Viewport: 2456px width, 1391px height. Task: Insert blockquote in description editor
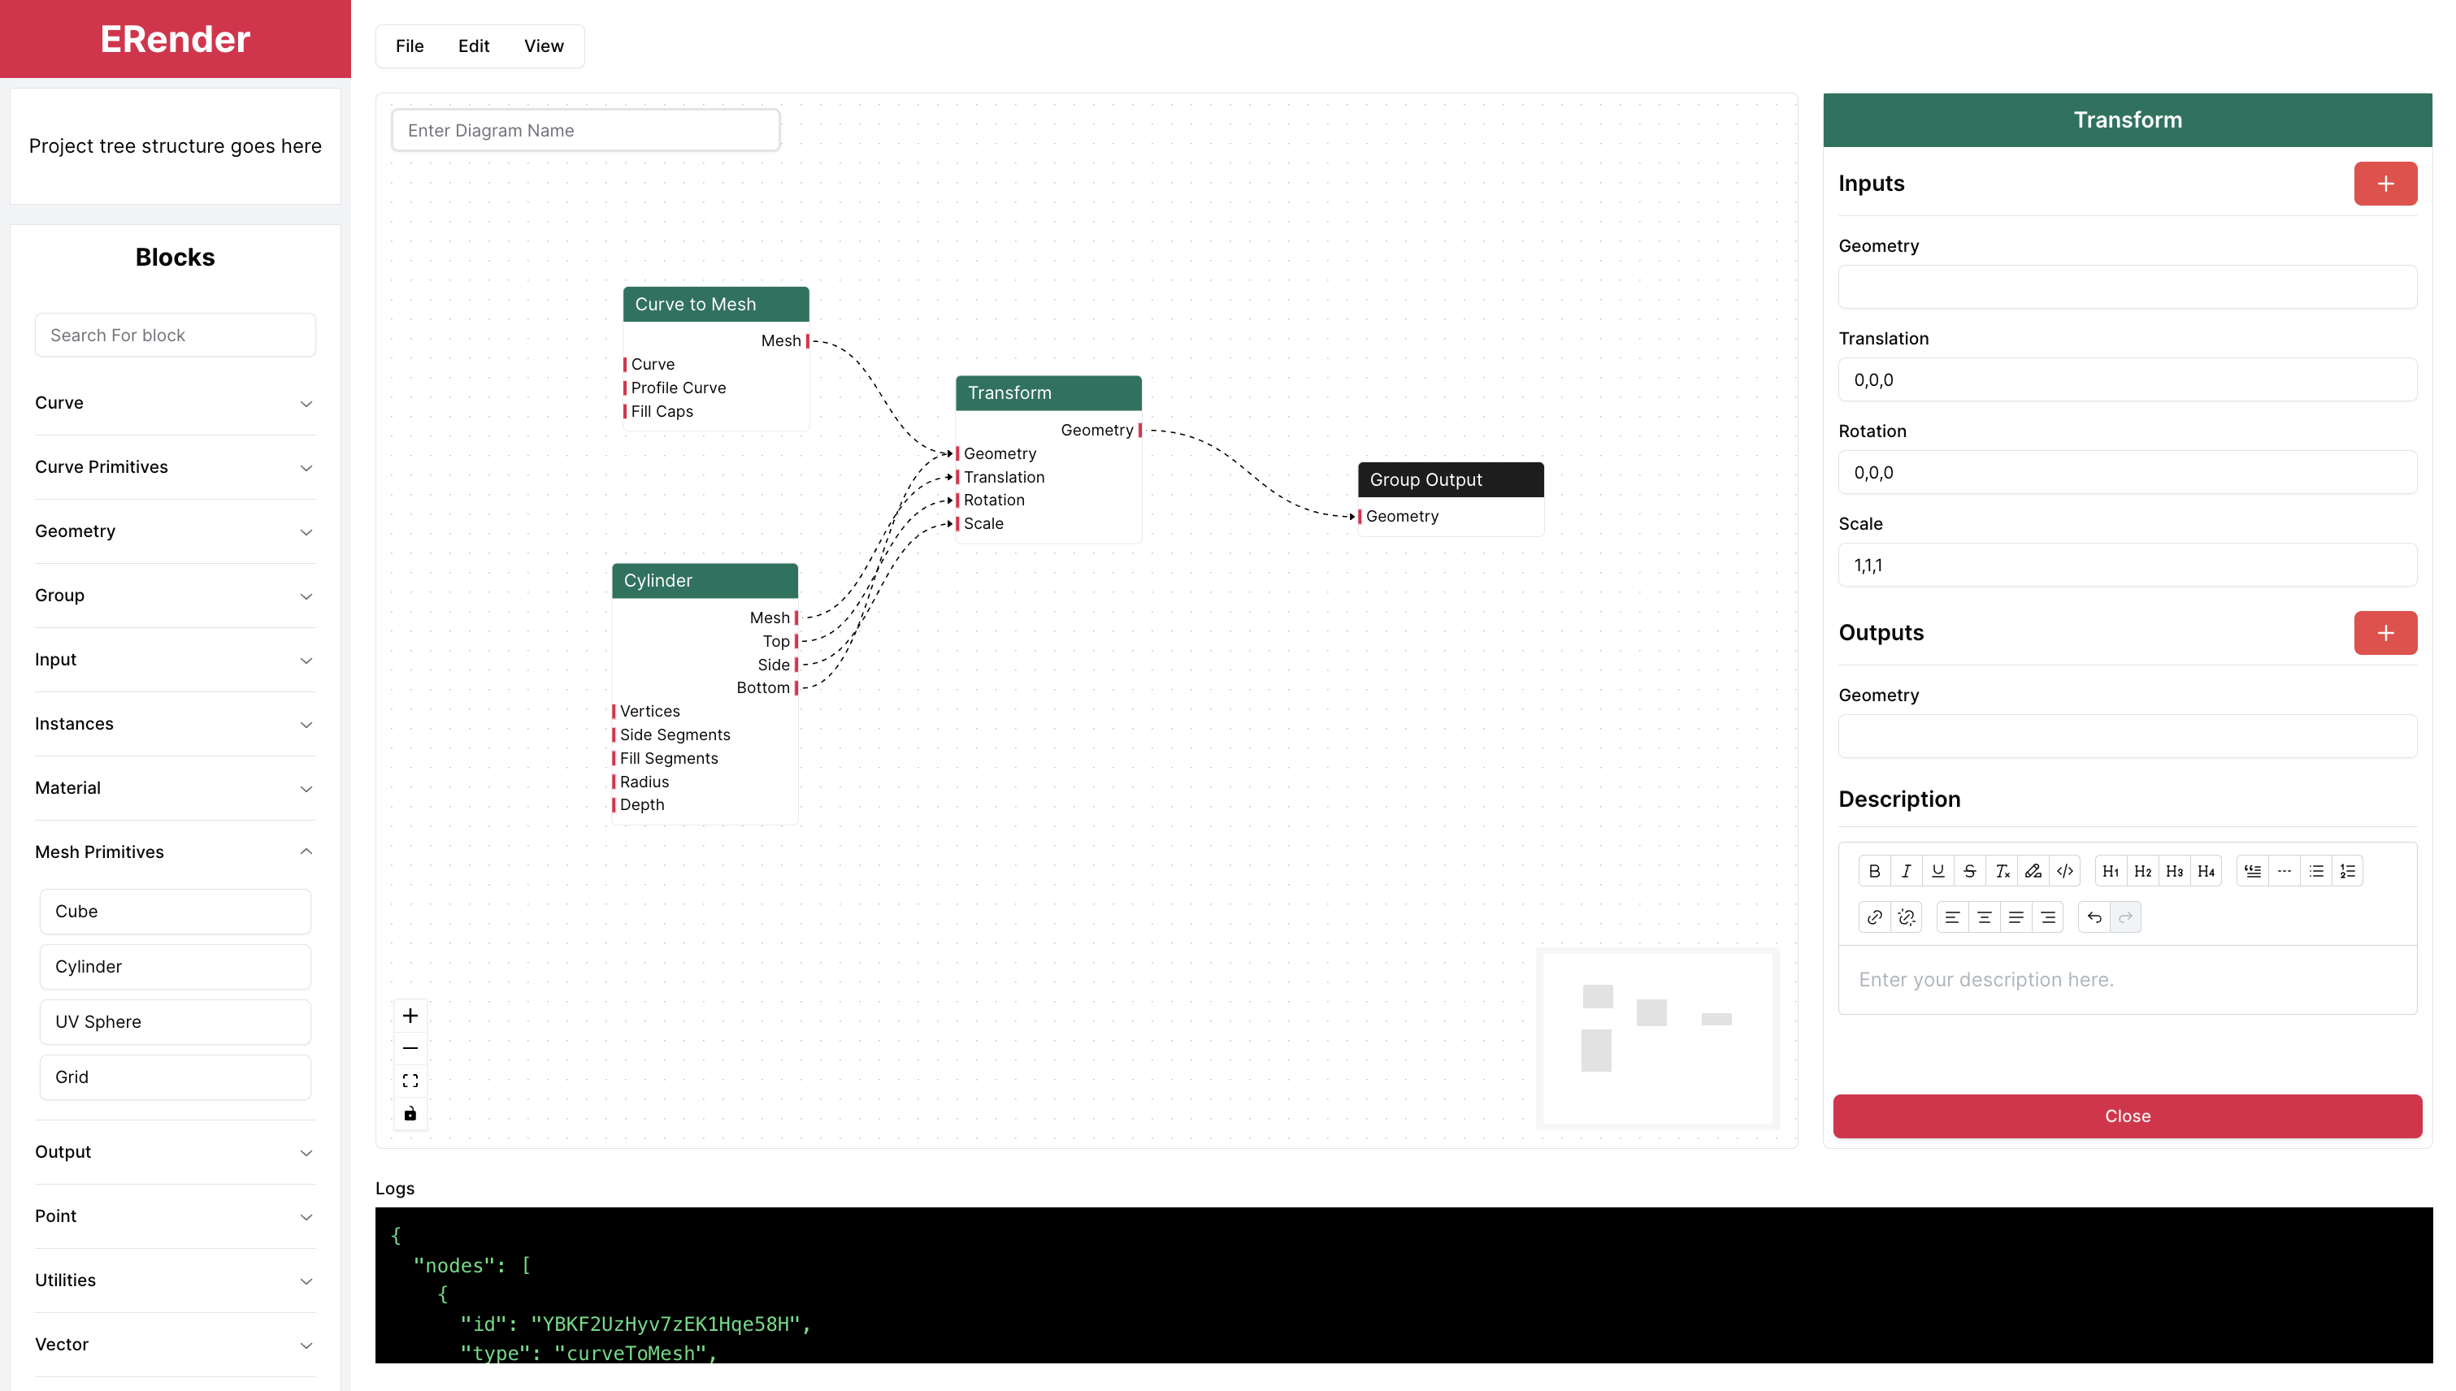tap(2253, 870)
